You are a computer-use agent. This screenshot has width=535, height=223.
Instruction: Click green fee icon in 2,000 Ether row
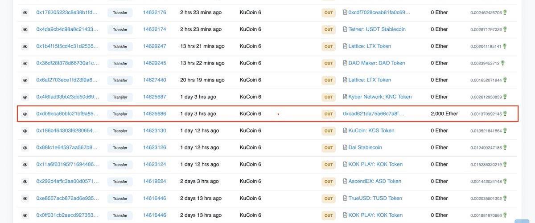click(x=505, y=114)
